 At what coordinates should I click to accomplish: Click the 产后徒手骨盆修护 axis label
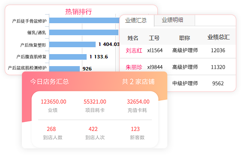[29, 21]
